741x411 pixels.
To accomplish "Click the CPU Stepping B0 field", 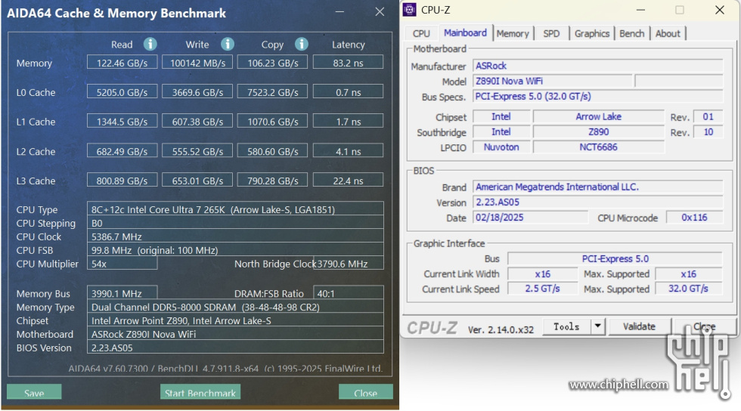I will [235, 223].
